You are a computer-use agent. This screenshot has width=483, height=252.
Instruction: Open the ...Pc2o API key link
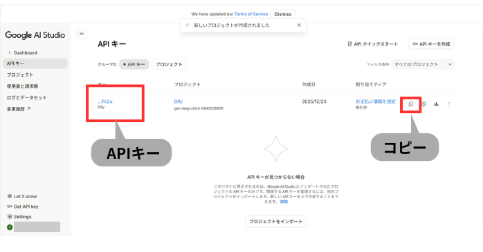click(105, 101)
